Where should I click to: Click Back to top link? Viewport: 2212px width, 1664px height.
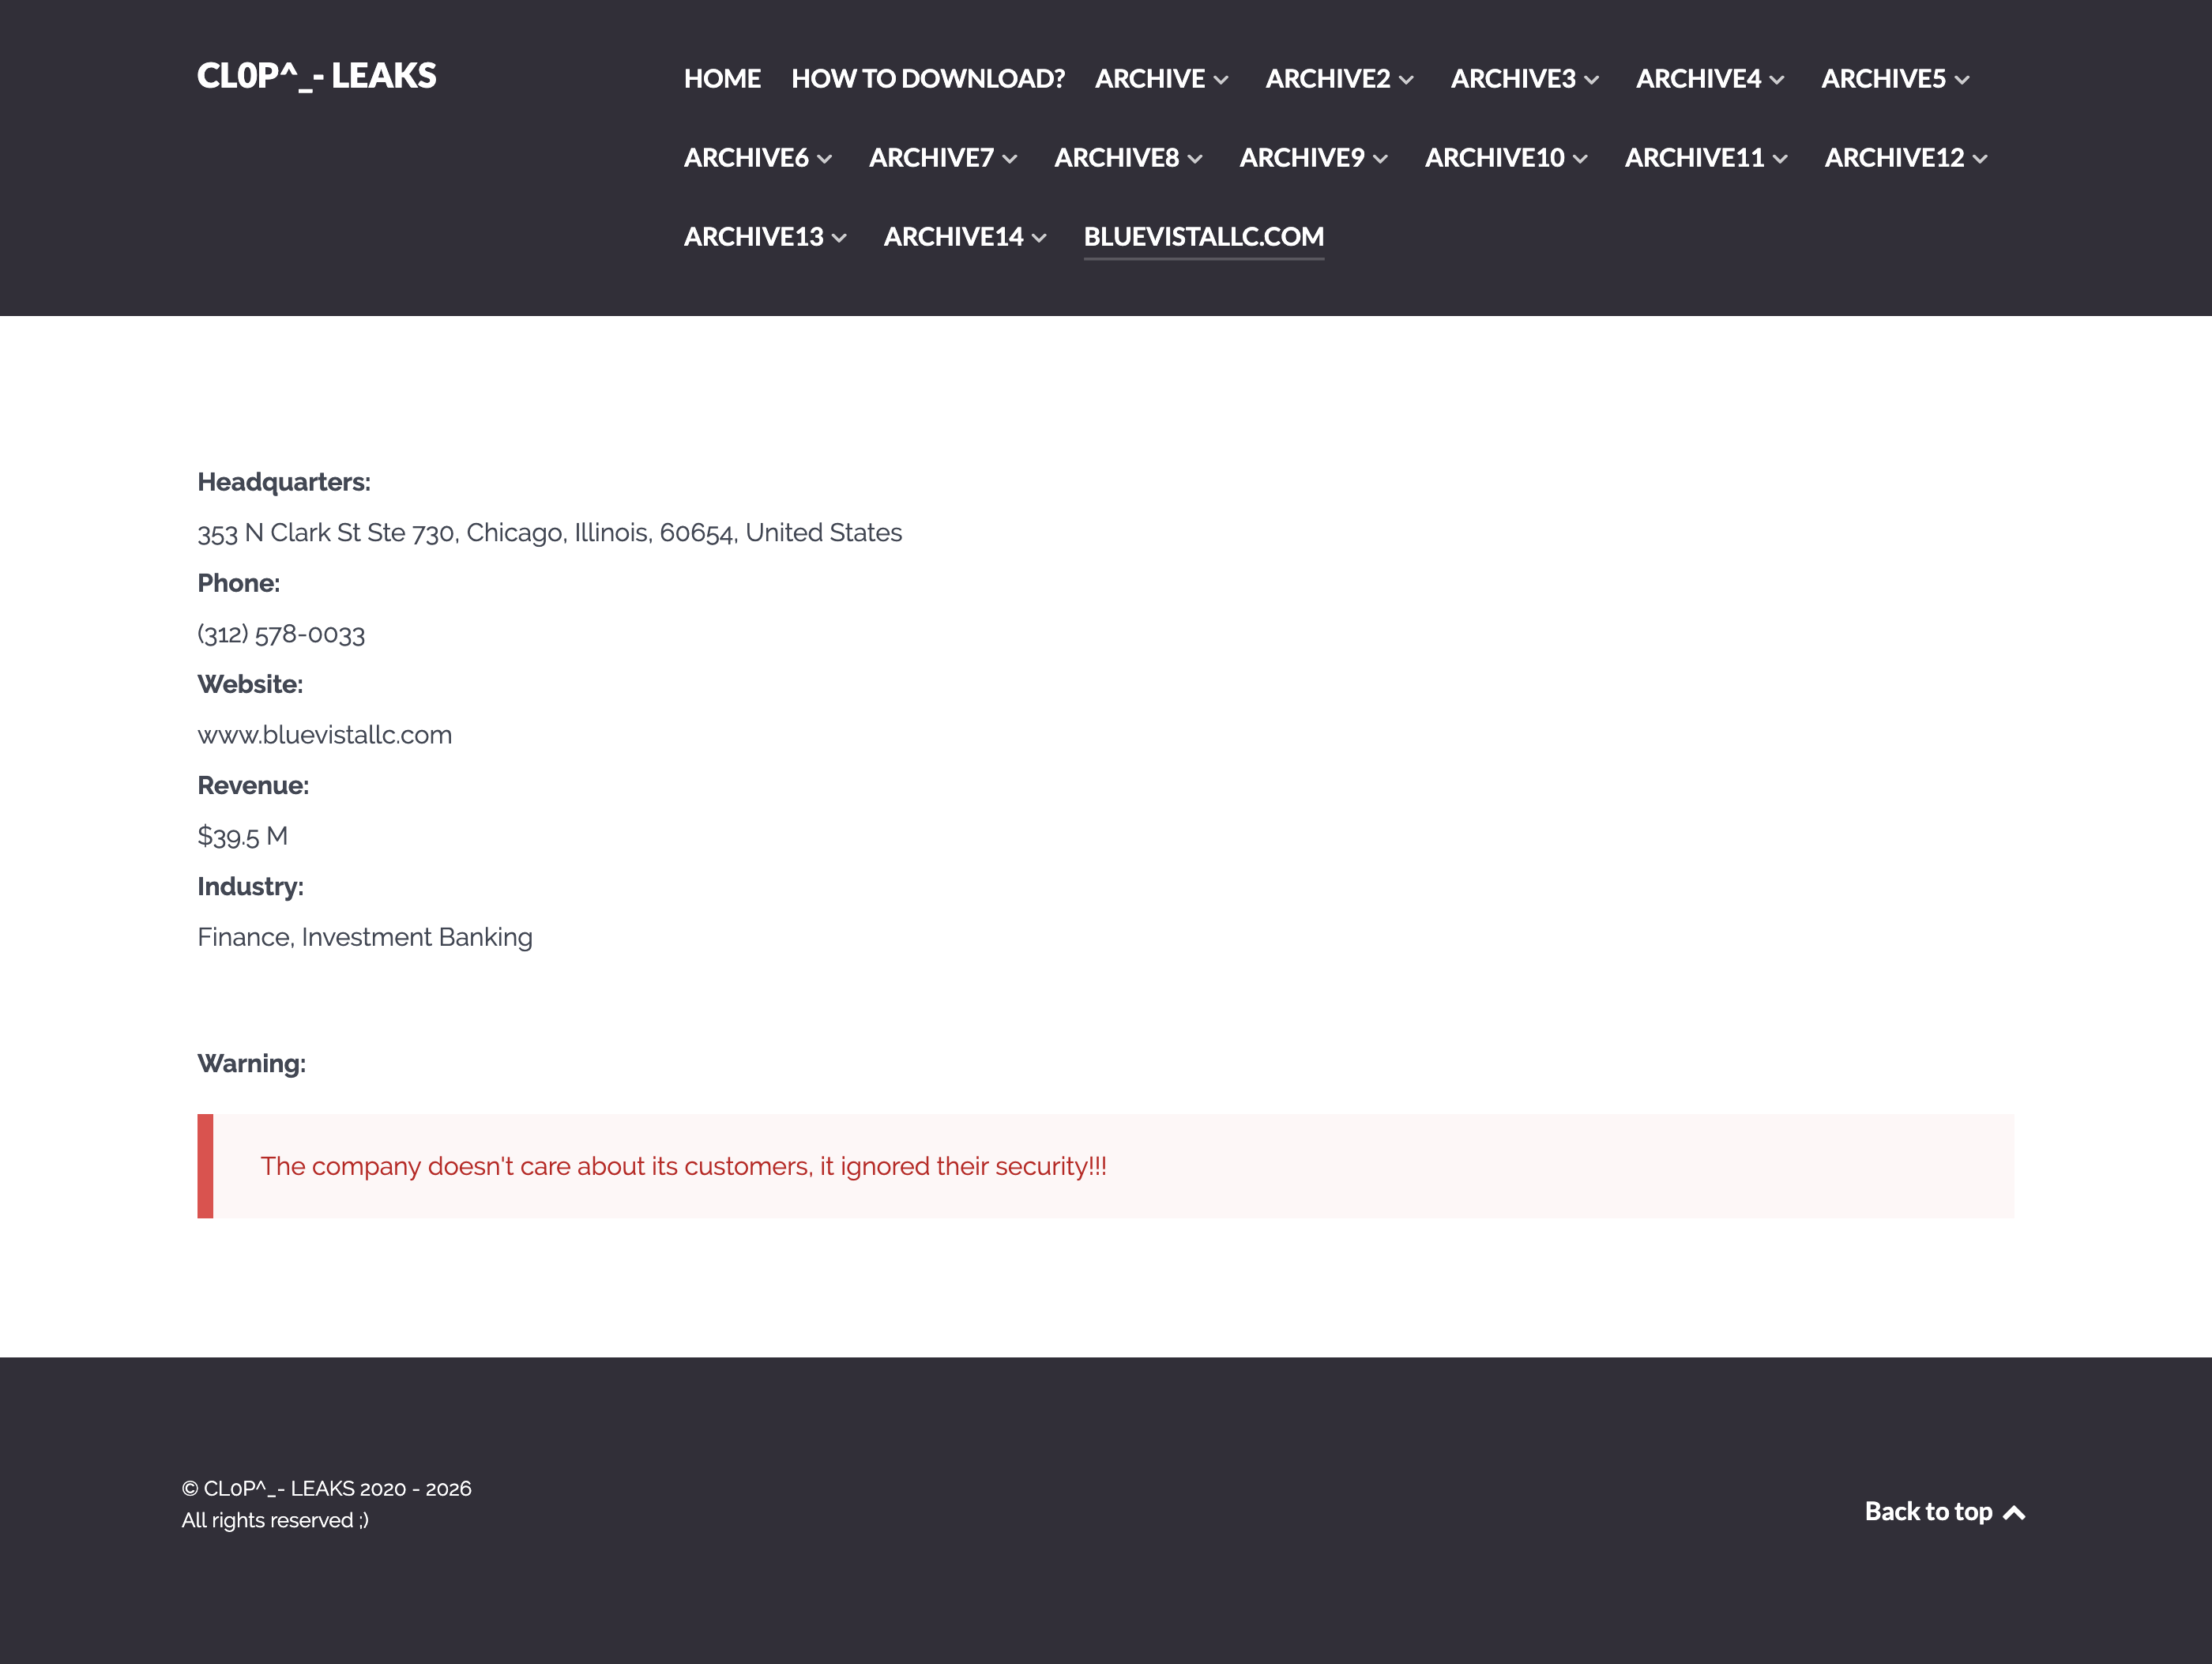tap(1944, 1512)
